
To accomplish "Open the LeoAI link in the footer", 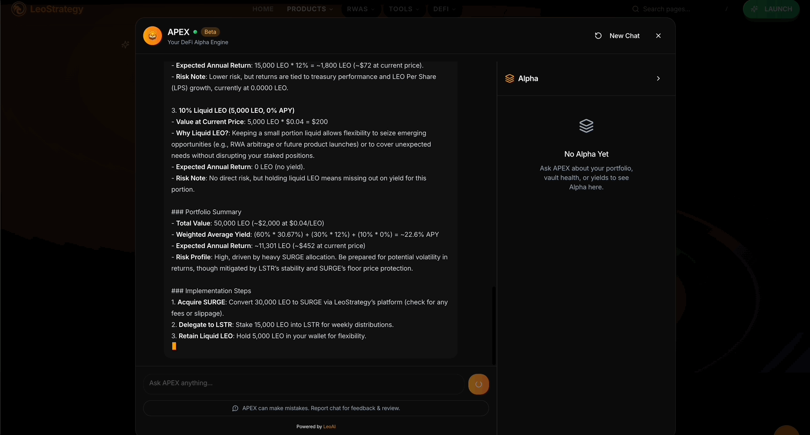I will pos(329,427).
